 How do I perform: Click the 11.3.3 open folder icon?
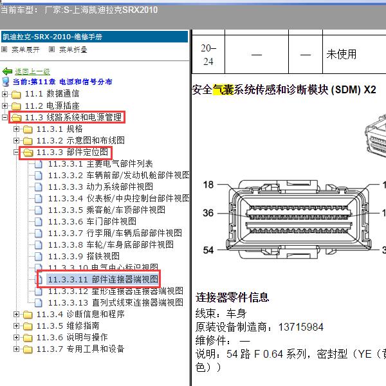[28, 152]
